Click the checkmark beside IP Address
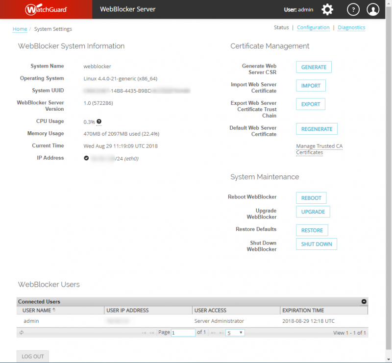This screenshot has width=392, height=363. [86, 158]
